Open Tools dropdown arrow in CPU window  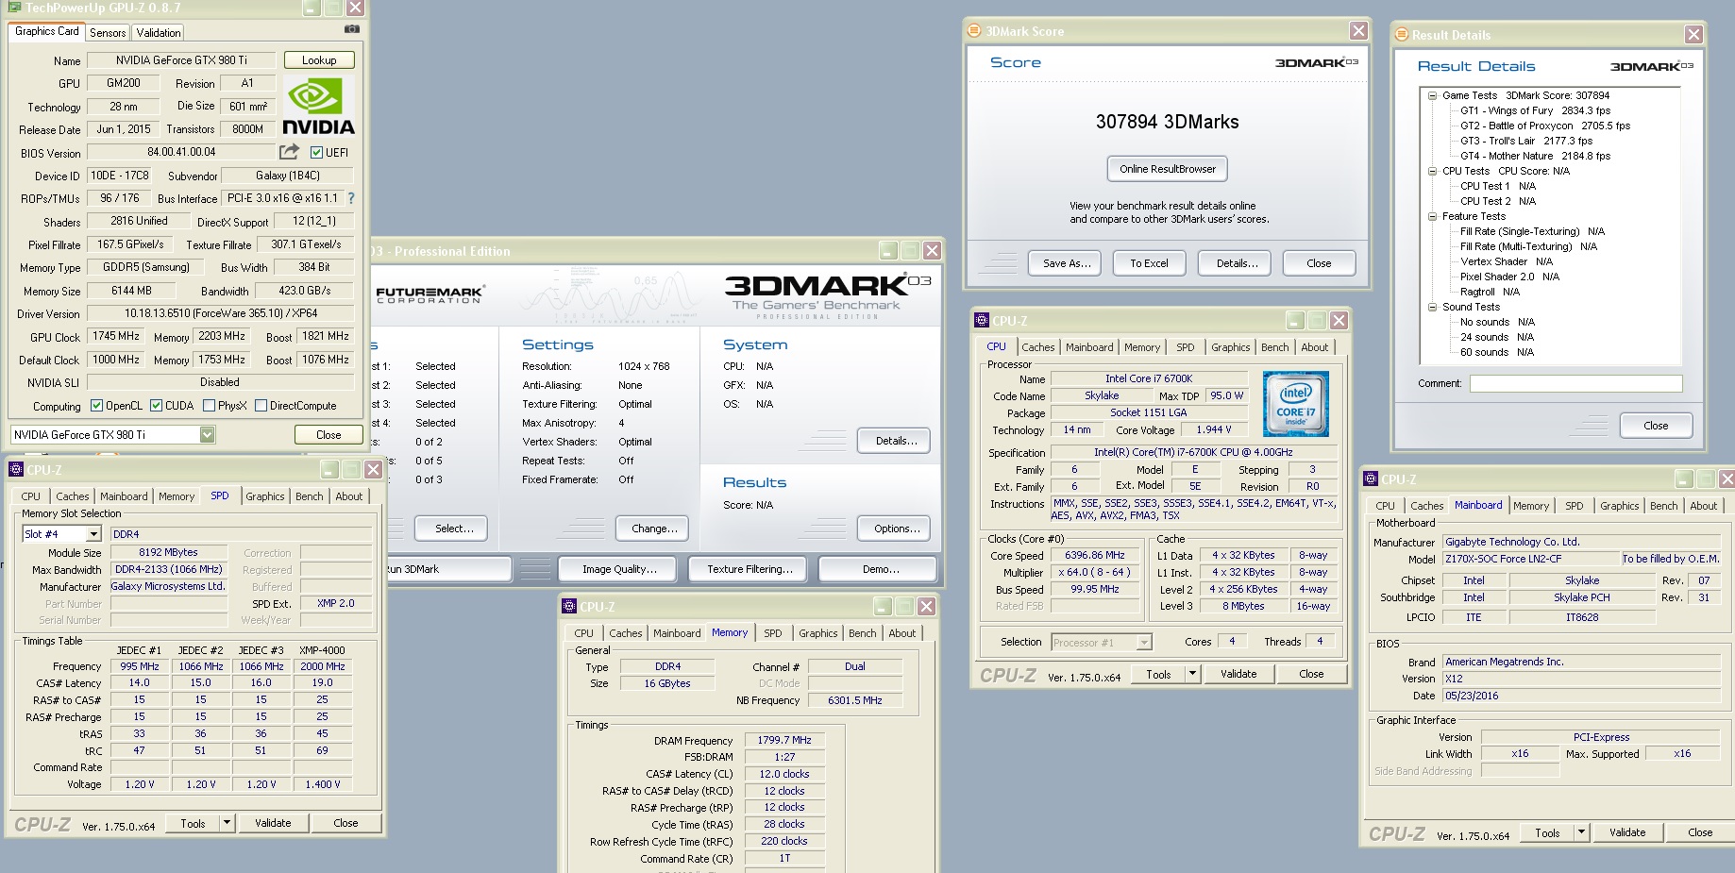click(x=1192, y=674)
